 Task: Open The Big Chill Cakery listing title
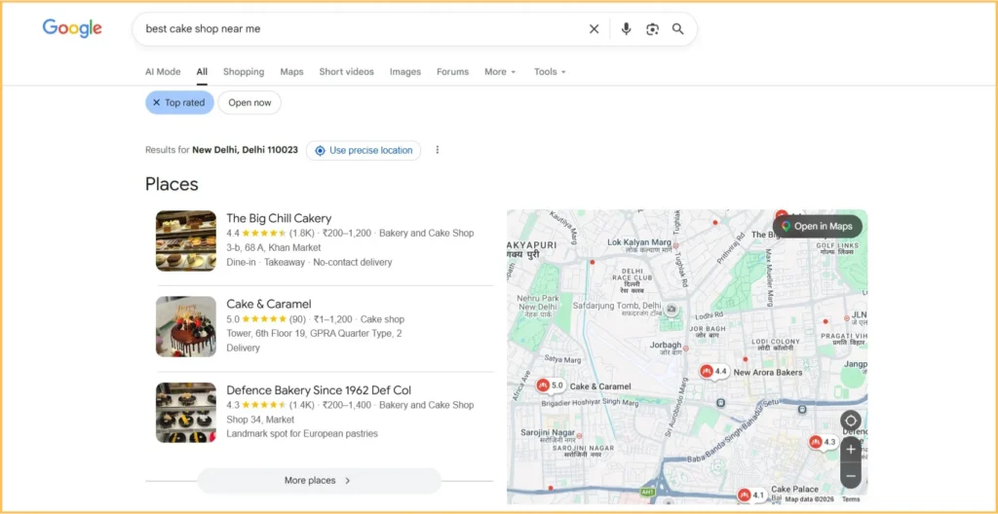(x=279, y=218)
